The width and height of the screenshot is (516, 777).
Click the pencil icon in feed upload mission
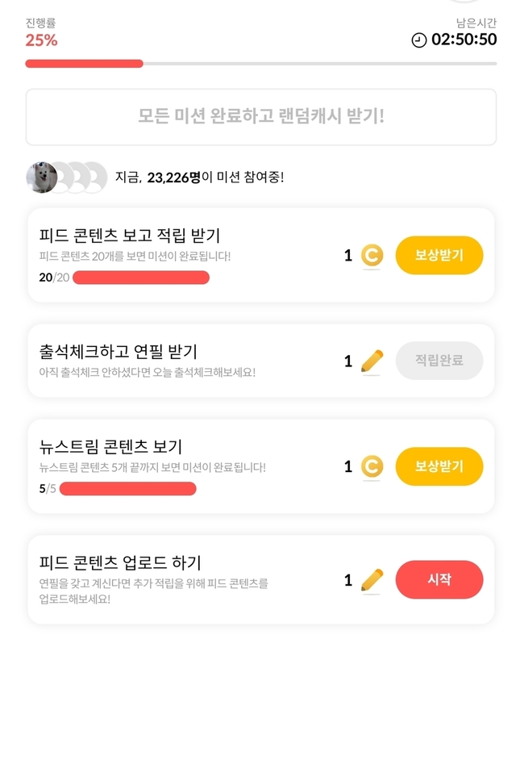372,580
